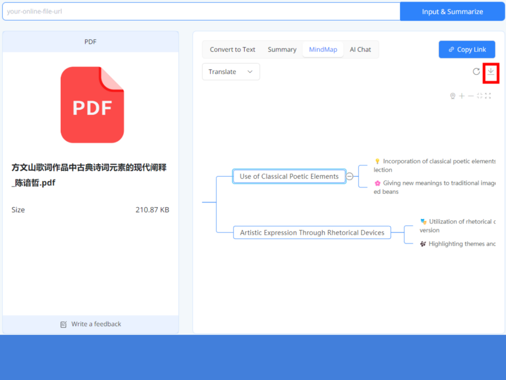Click the Write a feedback link
The height and width of the screenshot is (380, 506).
click(x=96, y=324)
